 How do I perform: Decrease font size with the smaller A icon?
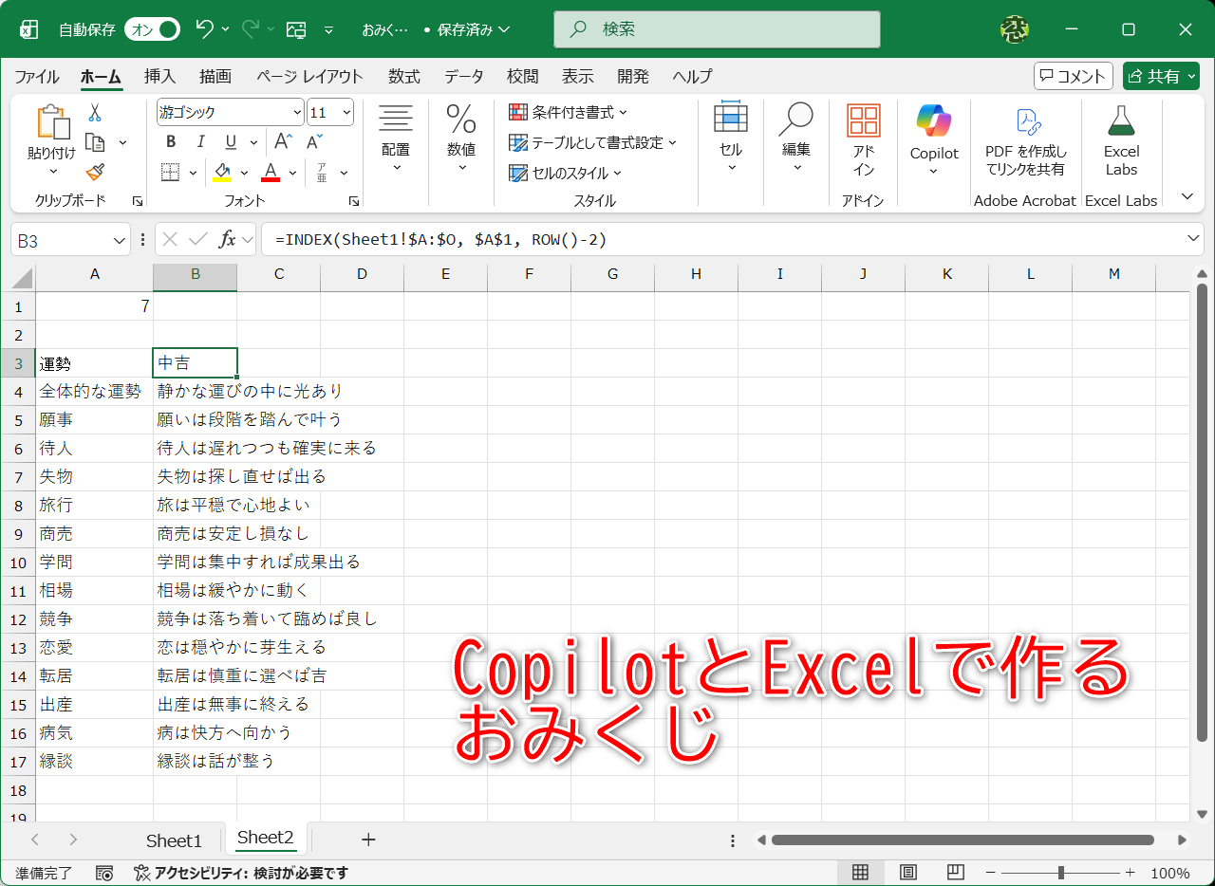pos(313,142)
